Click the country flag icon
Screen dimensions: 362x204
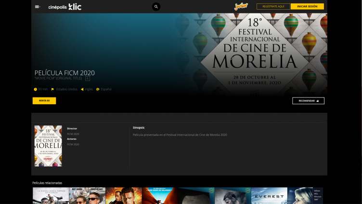coord(52,89)
